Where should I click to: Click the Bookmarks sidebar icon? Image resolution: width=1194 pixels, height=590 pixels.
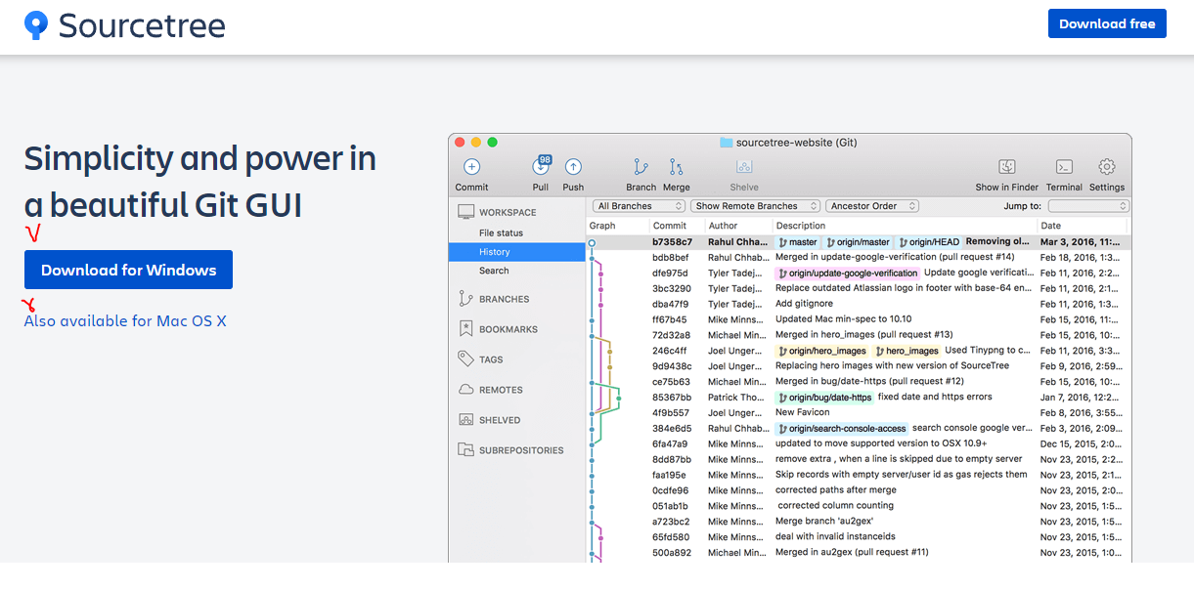[x=465, y=329]
